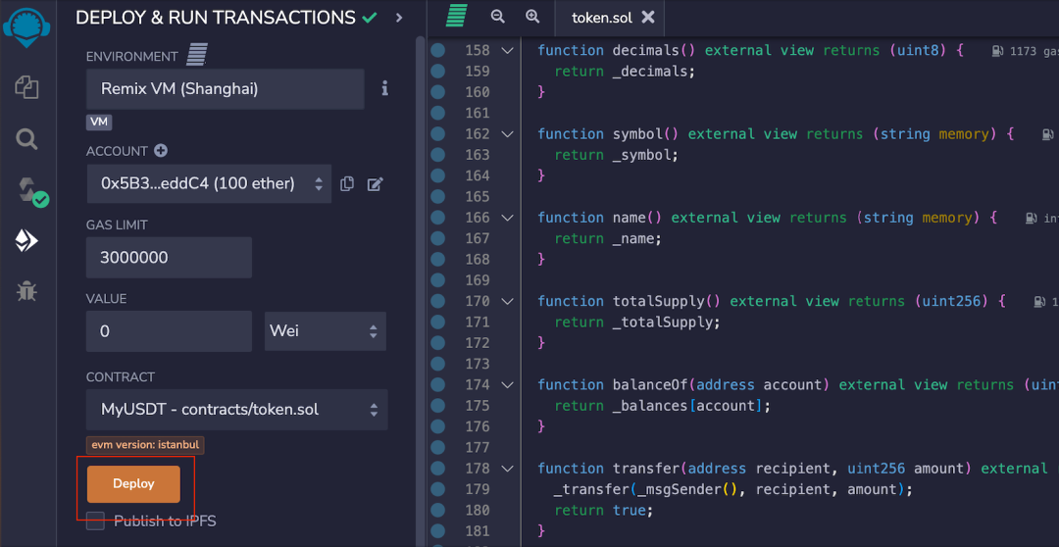This screenshot has height=547, width=1059.
Task: Toggle breakpoint on line 170
Action: (x=437, y=301)
